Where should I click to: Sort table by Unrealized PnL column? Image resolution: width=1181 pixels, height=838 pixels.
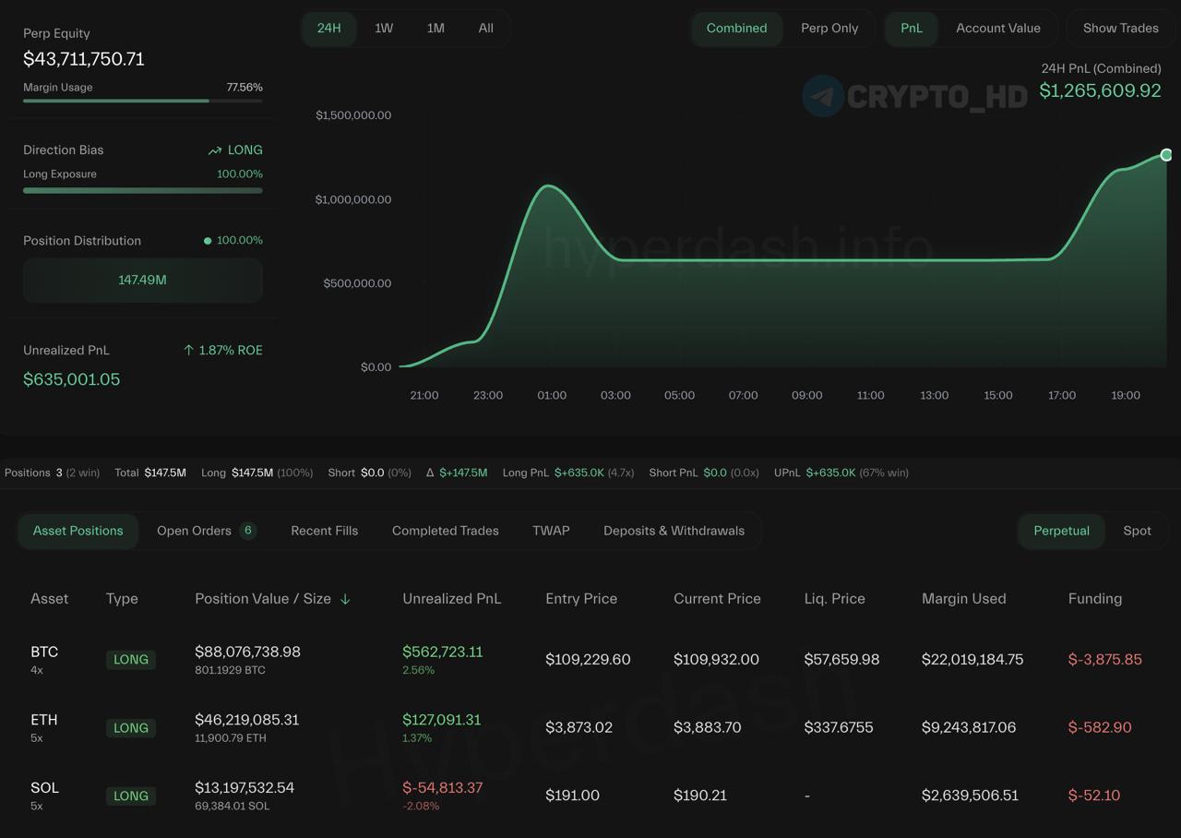point(451,599)
